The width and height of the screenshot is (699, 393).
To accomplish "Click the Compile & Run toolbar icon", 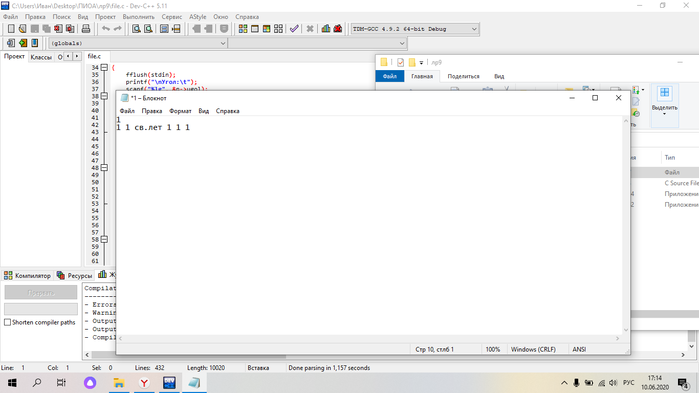I will [x=267, y=29].
